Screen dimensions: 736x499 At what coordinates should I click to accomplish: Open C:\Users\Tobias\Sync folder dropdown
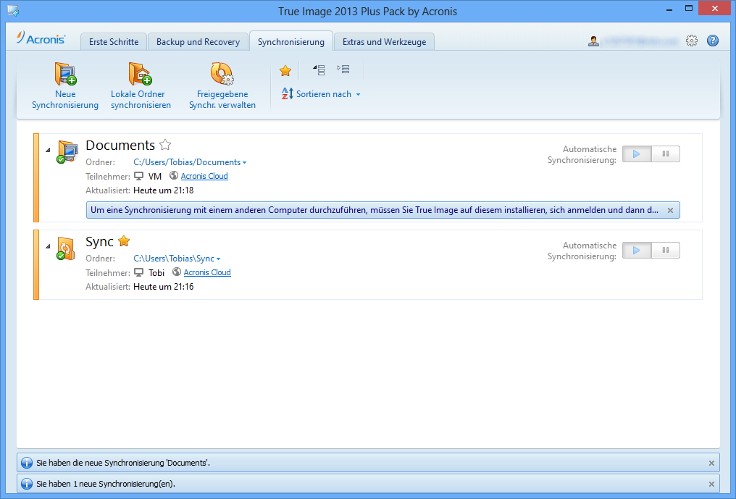[177, 258]
